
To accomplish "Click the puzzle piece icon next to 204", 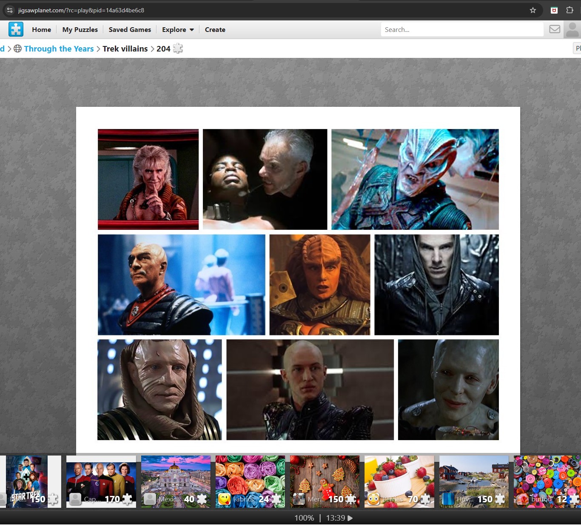I will click(x=178, y=49).
